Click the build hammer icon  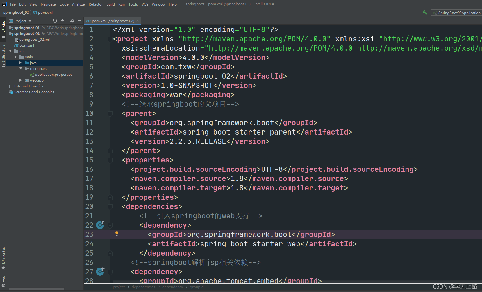coord(425,13)
